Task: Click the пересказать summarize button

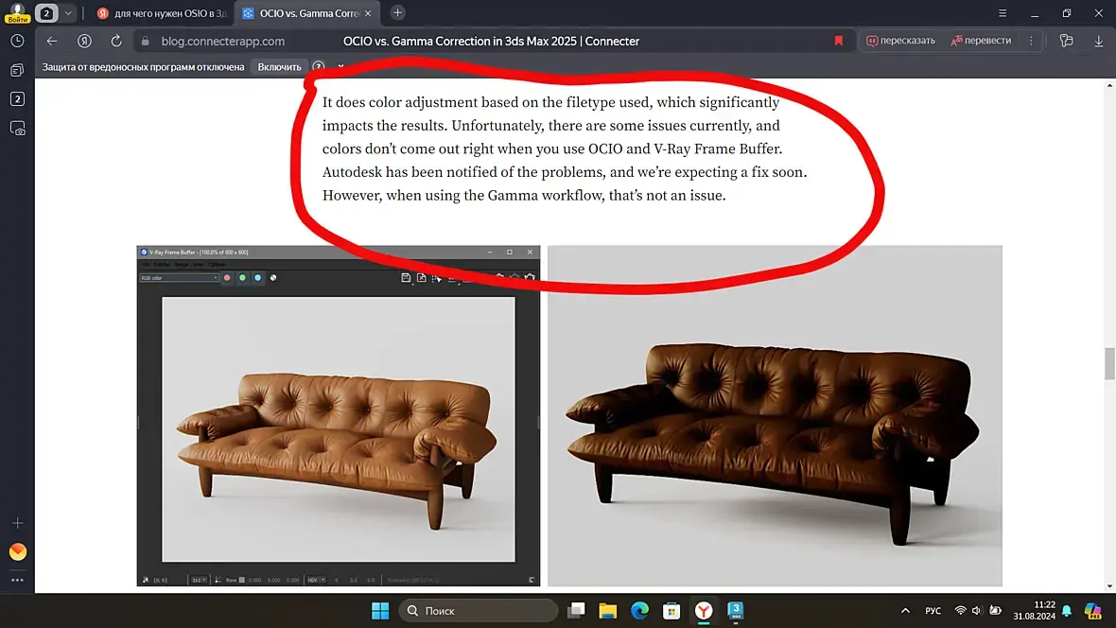Action: tap(900, 41)
